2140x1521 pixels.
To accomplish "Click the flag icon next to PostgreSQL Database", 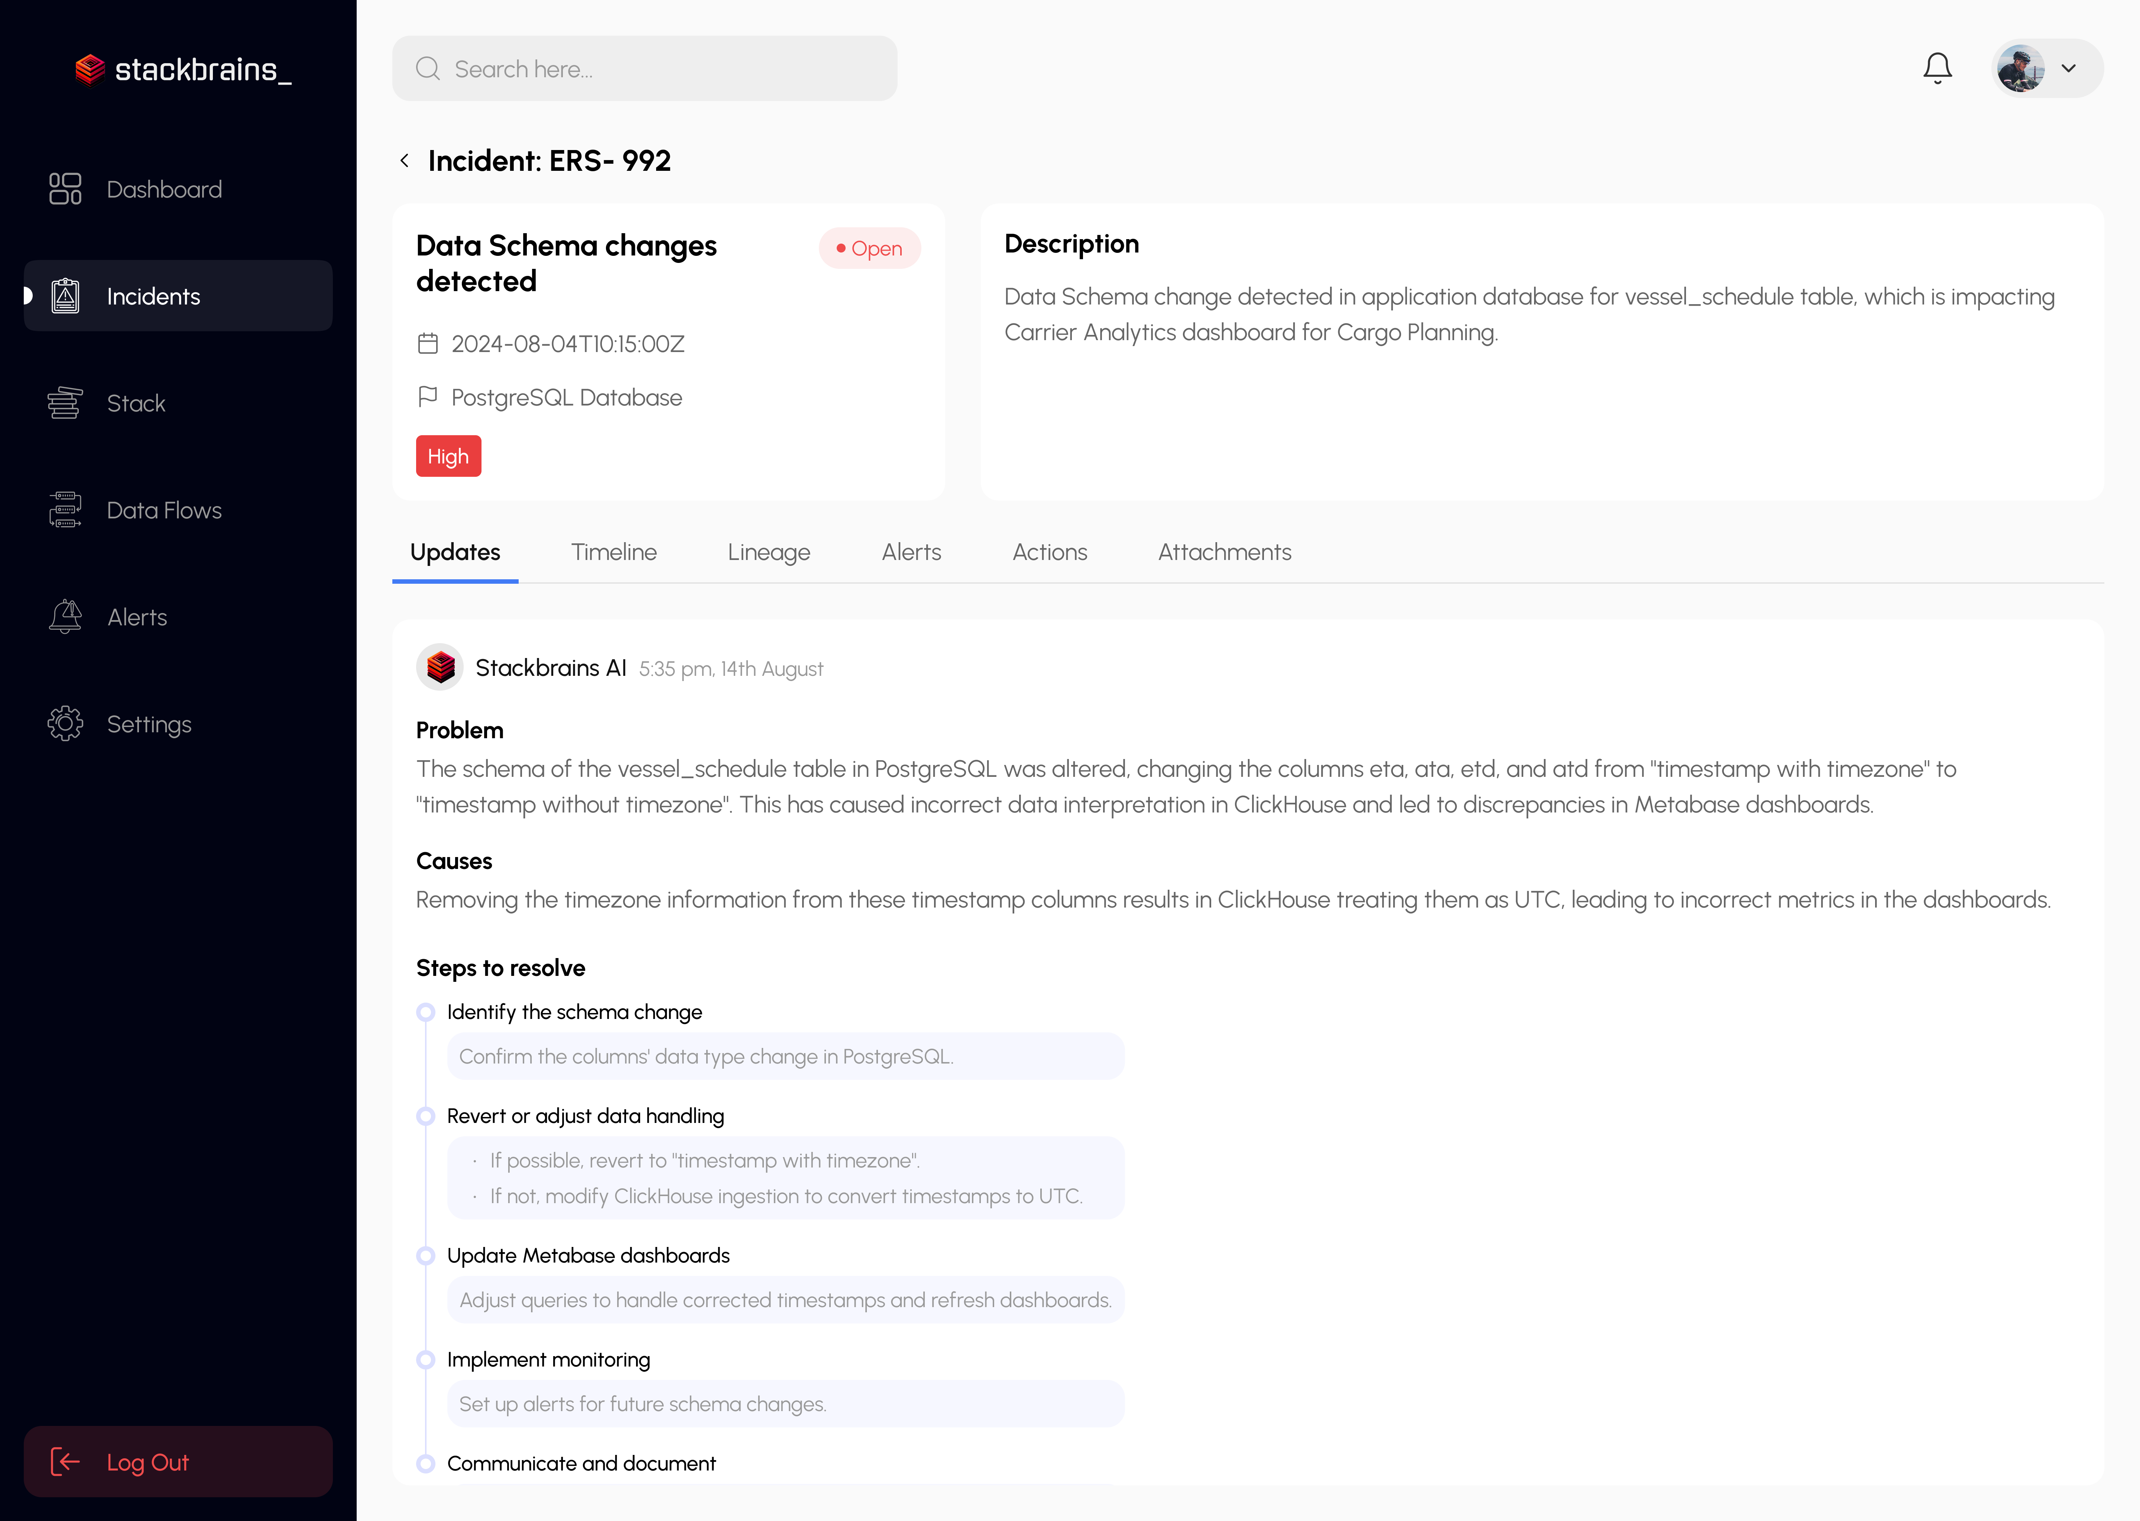I will coord(428,397).
